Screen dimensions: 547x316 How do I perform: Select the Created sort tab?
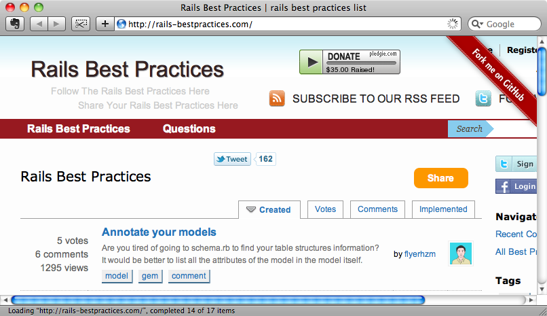coord(269,209)
